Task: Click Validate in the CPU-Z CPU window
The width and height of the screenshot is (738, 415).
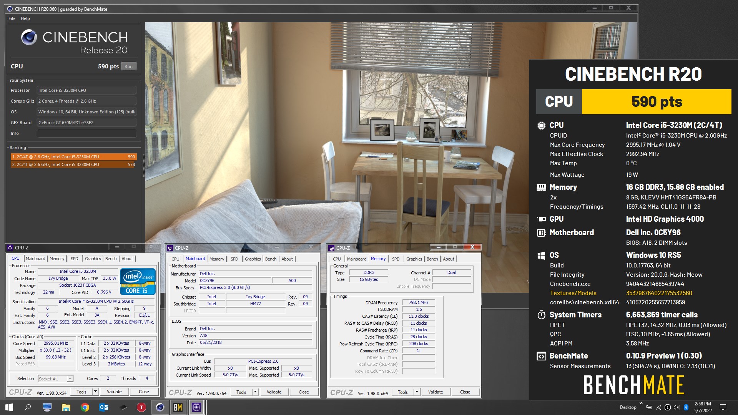Action: [x=114, y=392]
